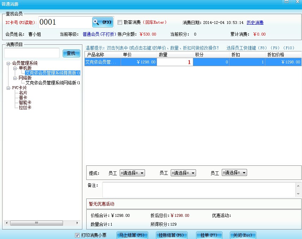Click the ¥1298.00 单价 cell

tap(139, 62)
